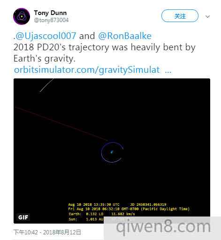Click the GIF badge on media
221x240 pixels.
click(23, 217)
